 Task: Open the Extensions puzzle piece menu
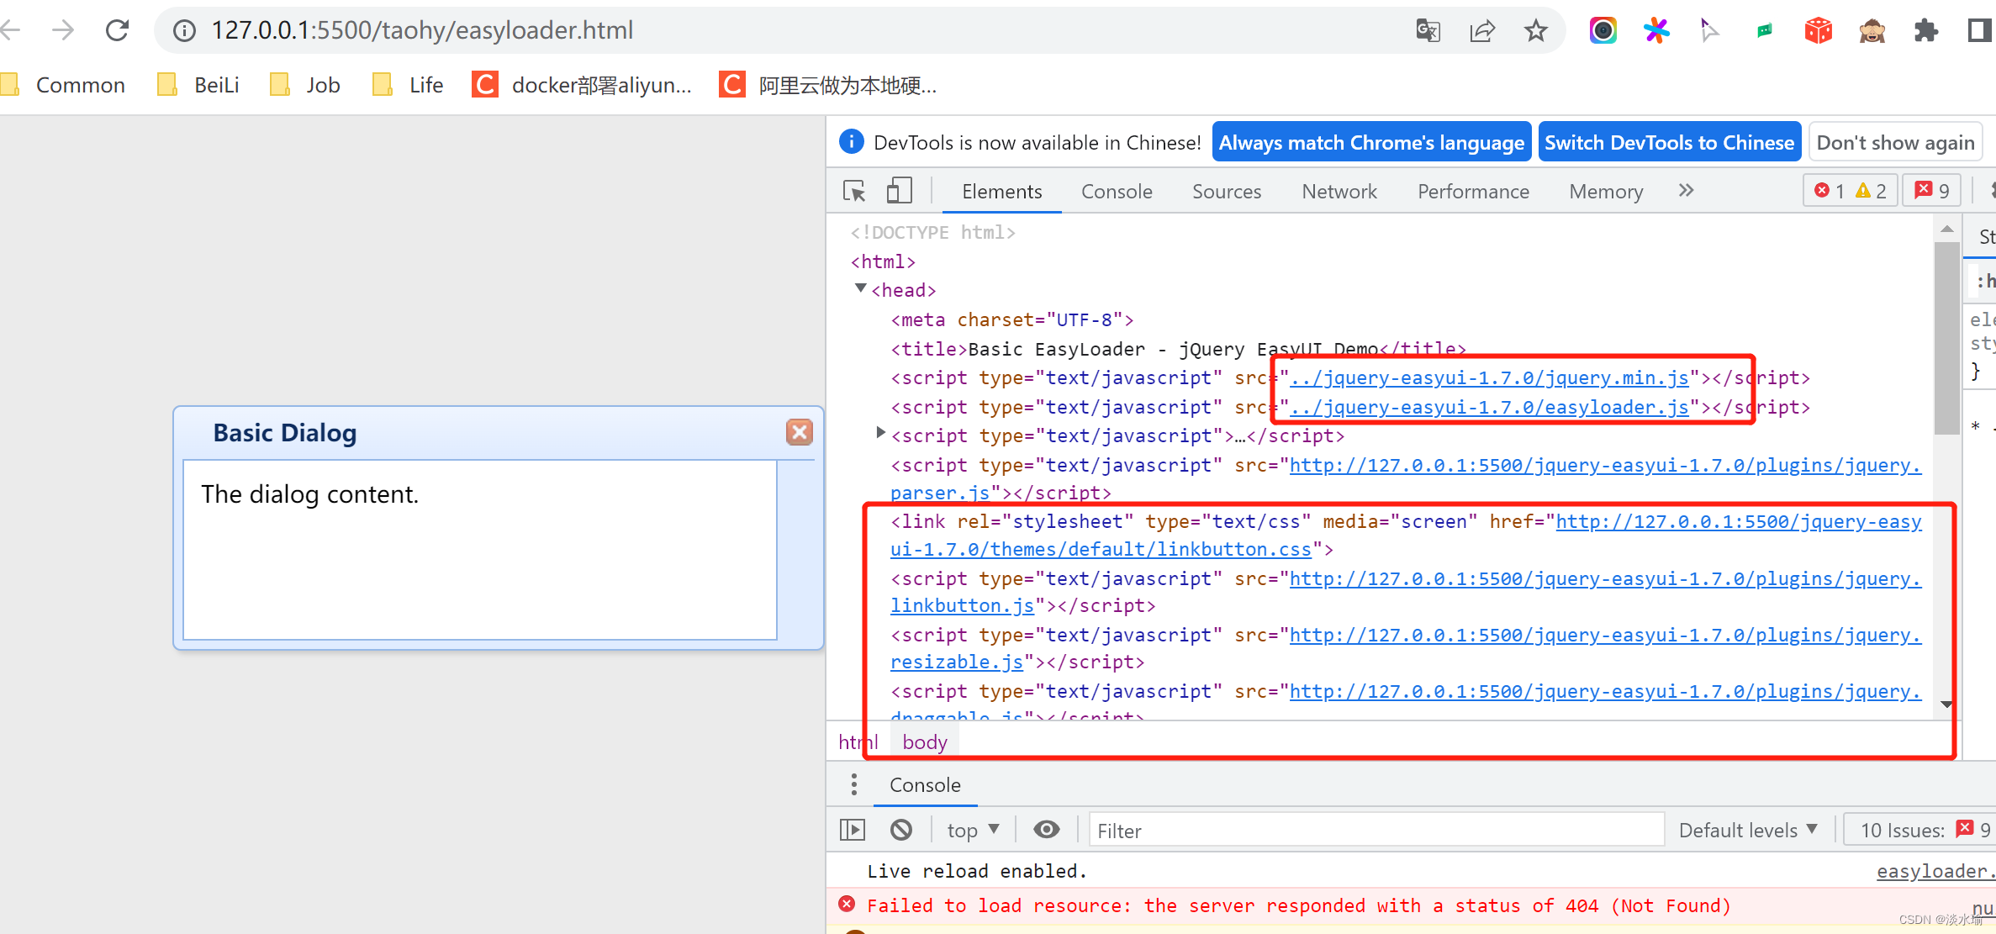click(x=1925, y=31)
